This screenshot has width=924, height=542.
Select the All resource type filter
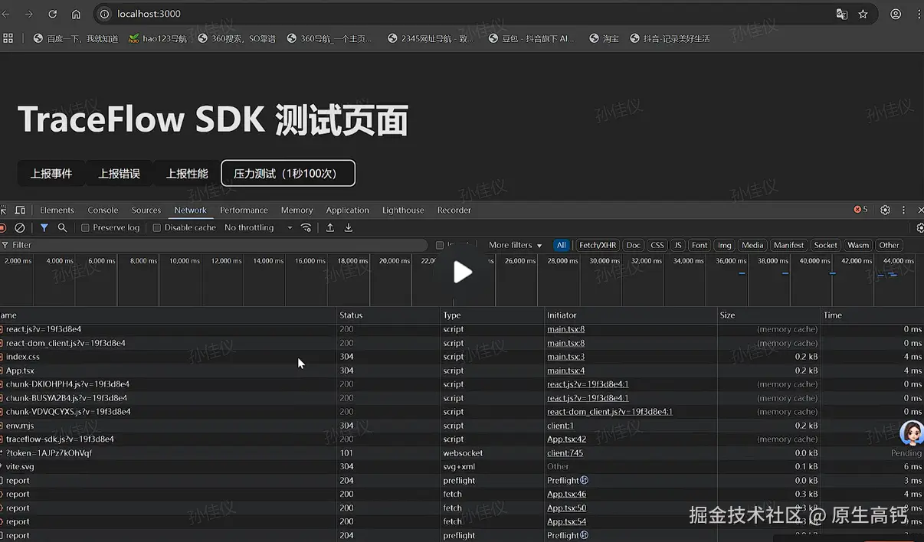pyautogui.click(x=562, y=245)
